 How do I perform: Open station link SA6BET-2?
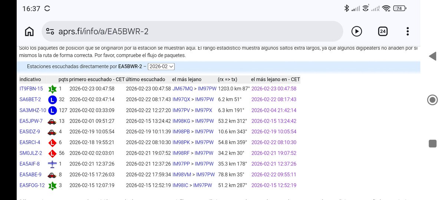pyautogui.click(x=30, y=100)
